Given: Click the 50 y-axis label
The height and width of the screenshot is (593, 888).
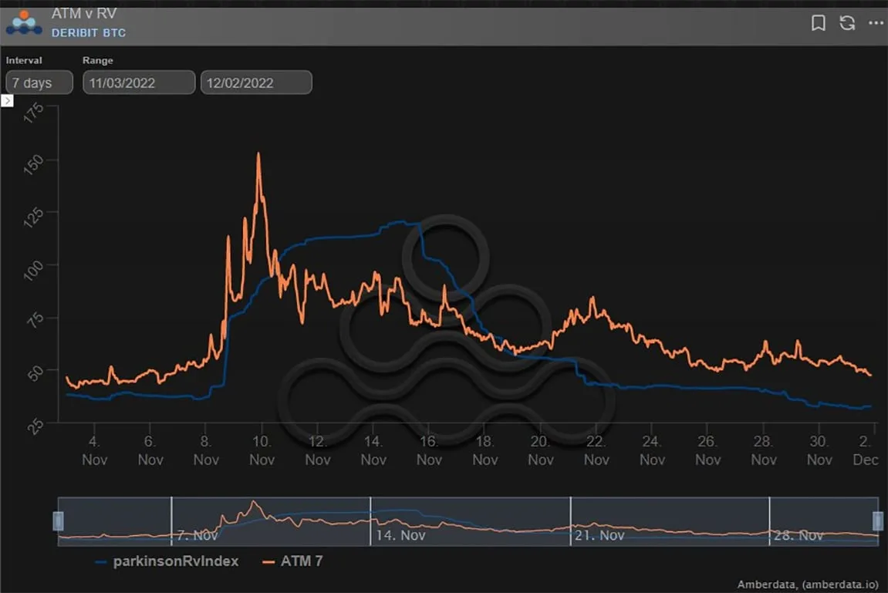Looking at the screenshot, I should pyautogui.click(x=35, y=373).
